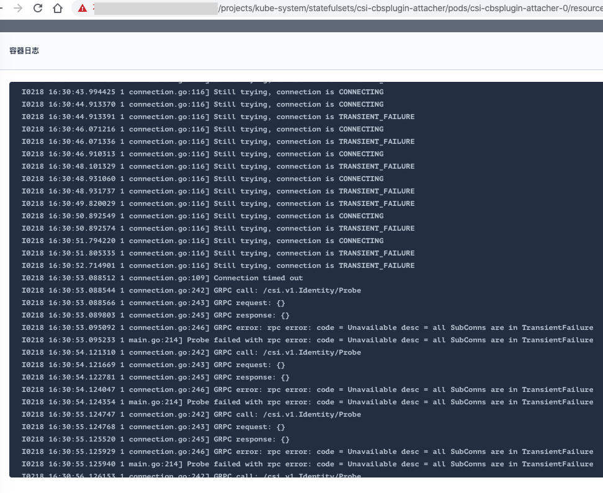Click GRPC response line at 16:30:53.089803

pyautogui.click(x=155, y=315)
